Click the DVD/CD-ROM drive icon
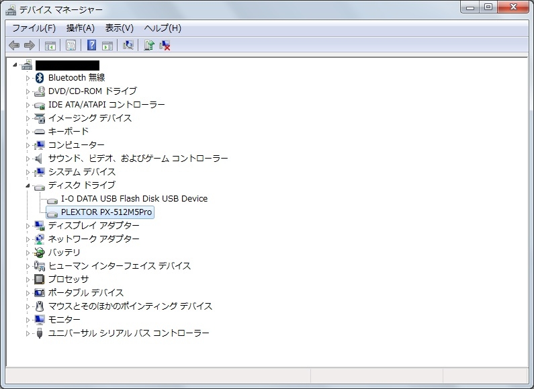This screenshot has width=534, height=389. [40, 91]
